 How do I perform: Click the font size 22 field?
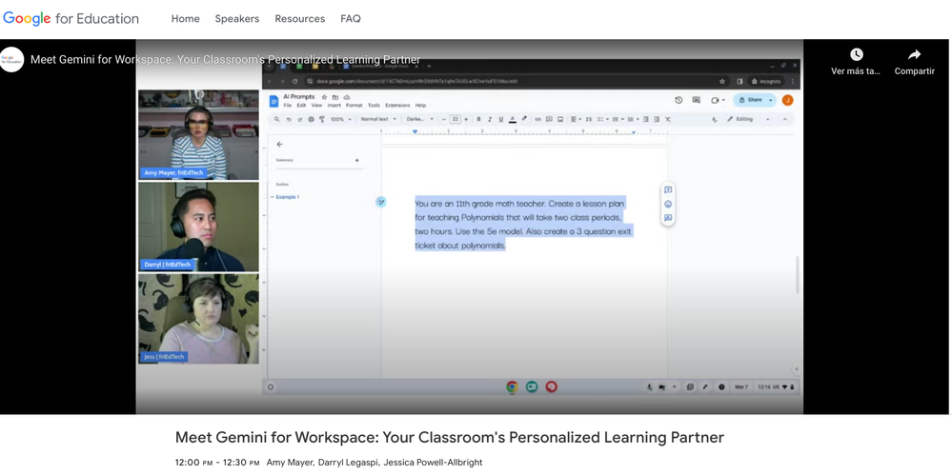click(455, 119)
